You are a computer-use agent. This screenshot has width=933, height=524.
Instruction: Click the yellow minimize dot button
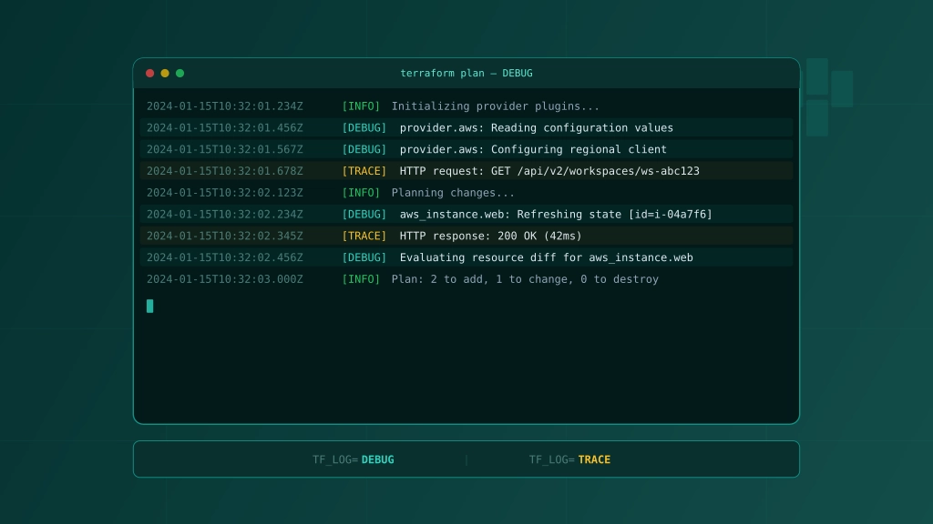[164, 74]
